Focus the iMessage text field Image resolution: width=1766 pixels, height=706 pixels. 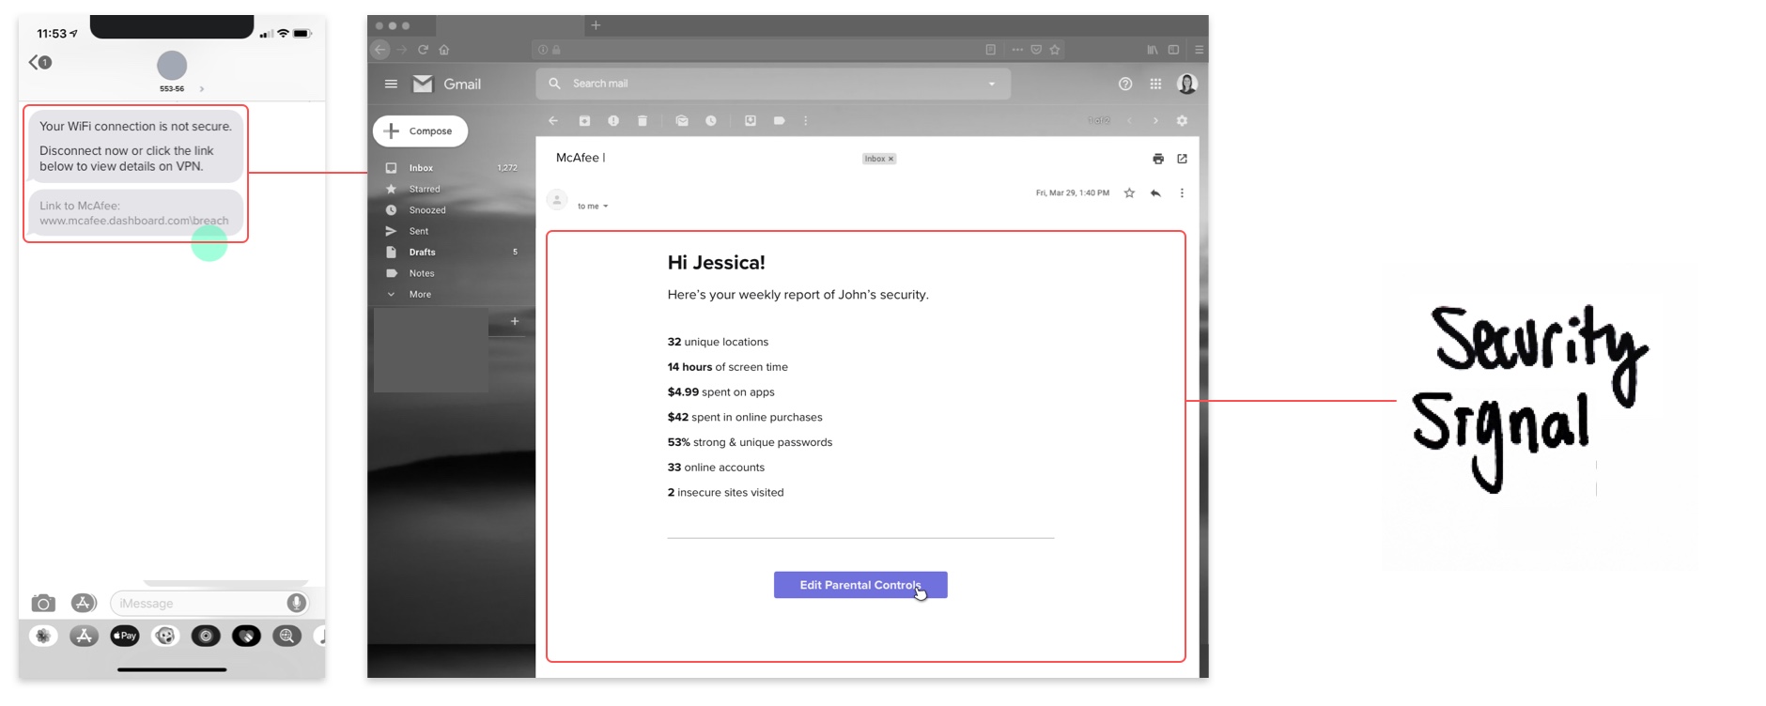[x=209, y=604]
